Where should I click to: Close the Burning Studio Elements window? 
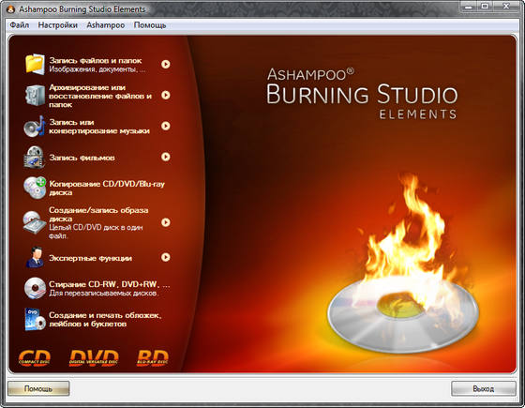pos(506,7)
